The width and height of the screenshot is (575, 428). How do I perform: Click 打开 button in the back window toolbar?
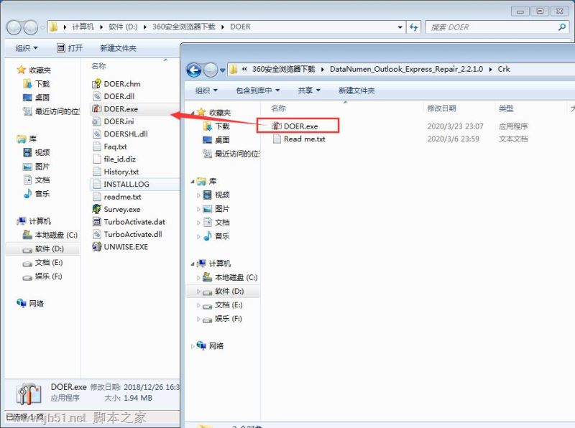coord(70,48)
